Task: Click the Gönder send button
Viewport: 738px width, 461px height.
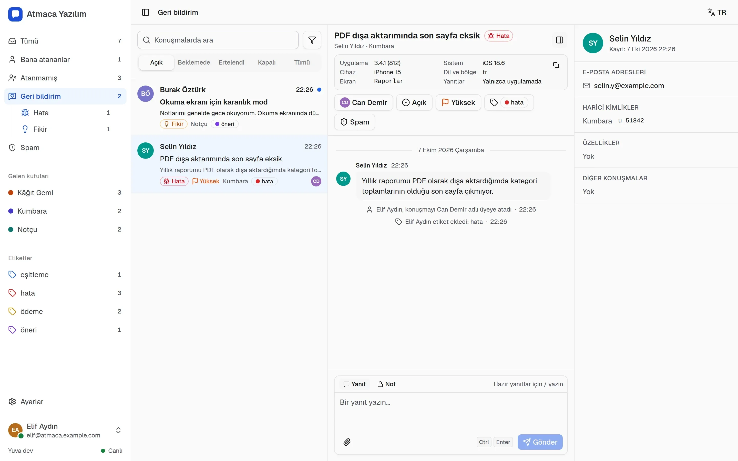Action: point(540,442)
